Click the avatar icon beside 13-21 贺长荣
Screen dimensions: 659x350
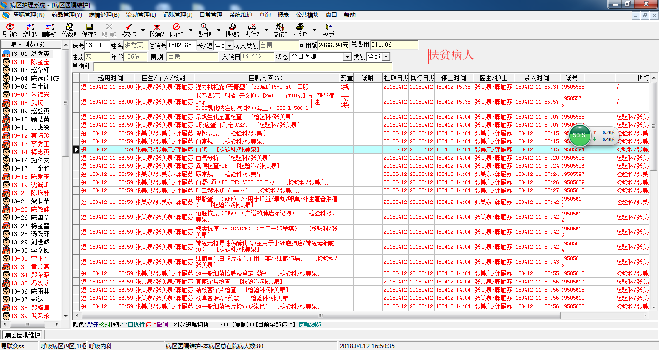7,202
